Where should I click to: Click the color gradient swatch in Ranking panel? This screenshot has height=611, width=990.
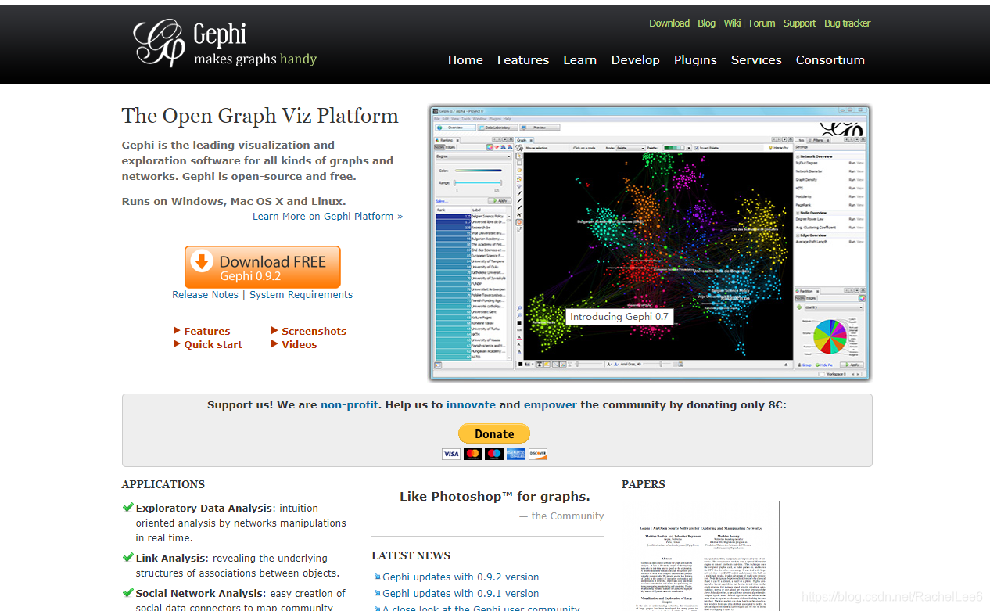coord(478,171)
